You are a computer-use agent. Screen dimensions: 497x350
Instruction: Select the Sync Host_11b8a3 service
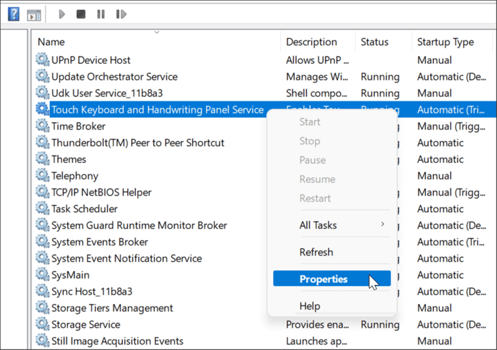(x=92, y=291)
